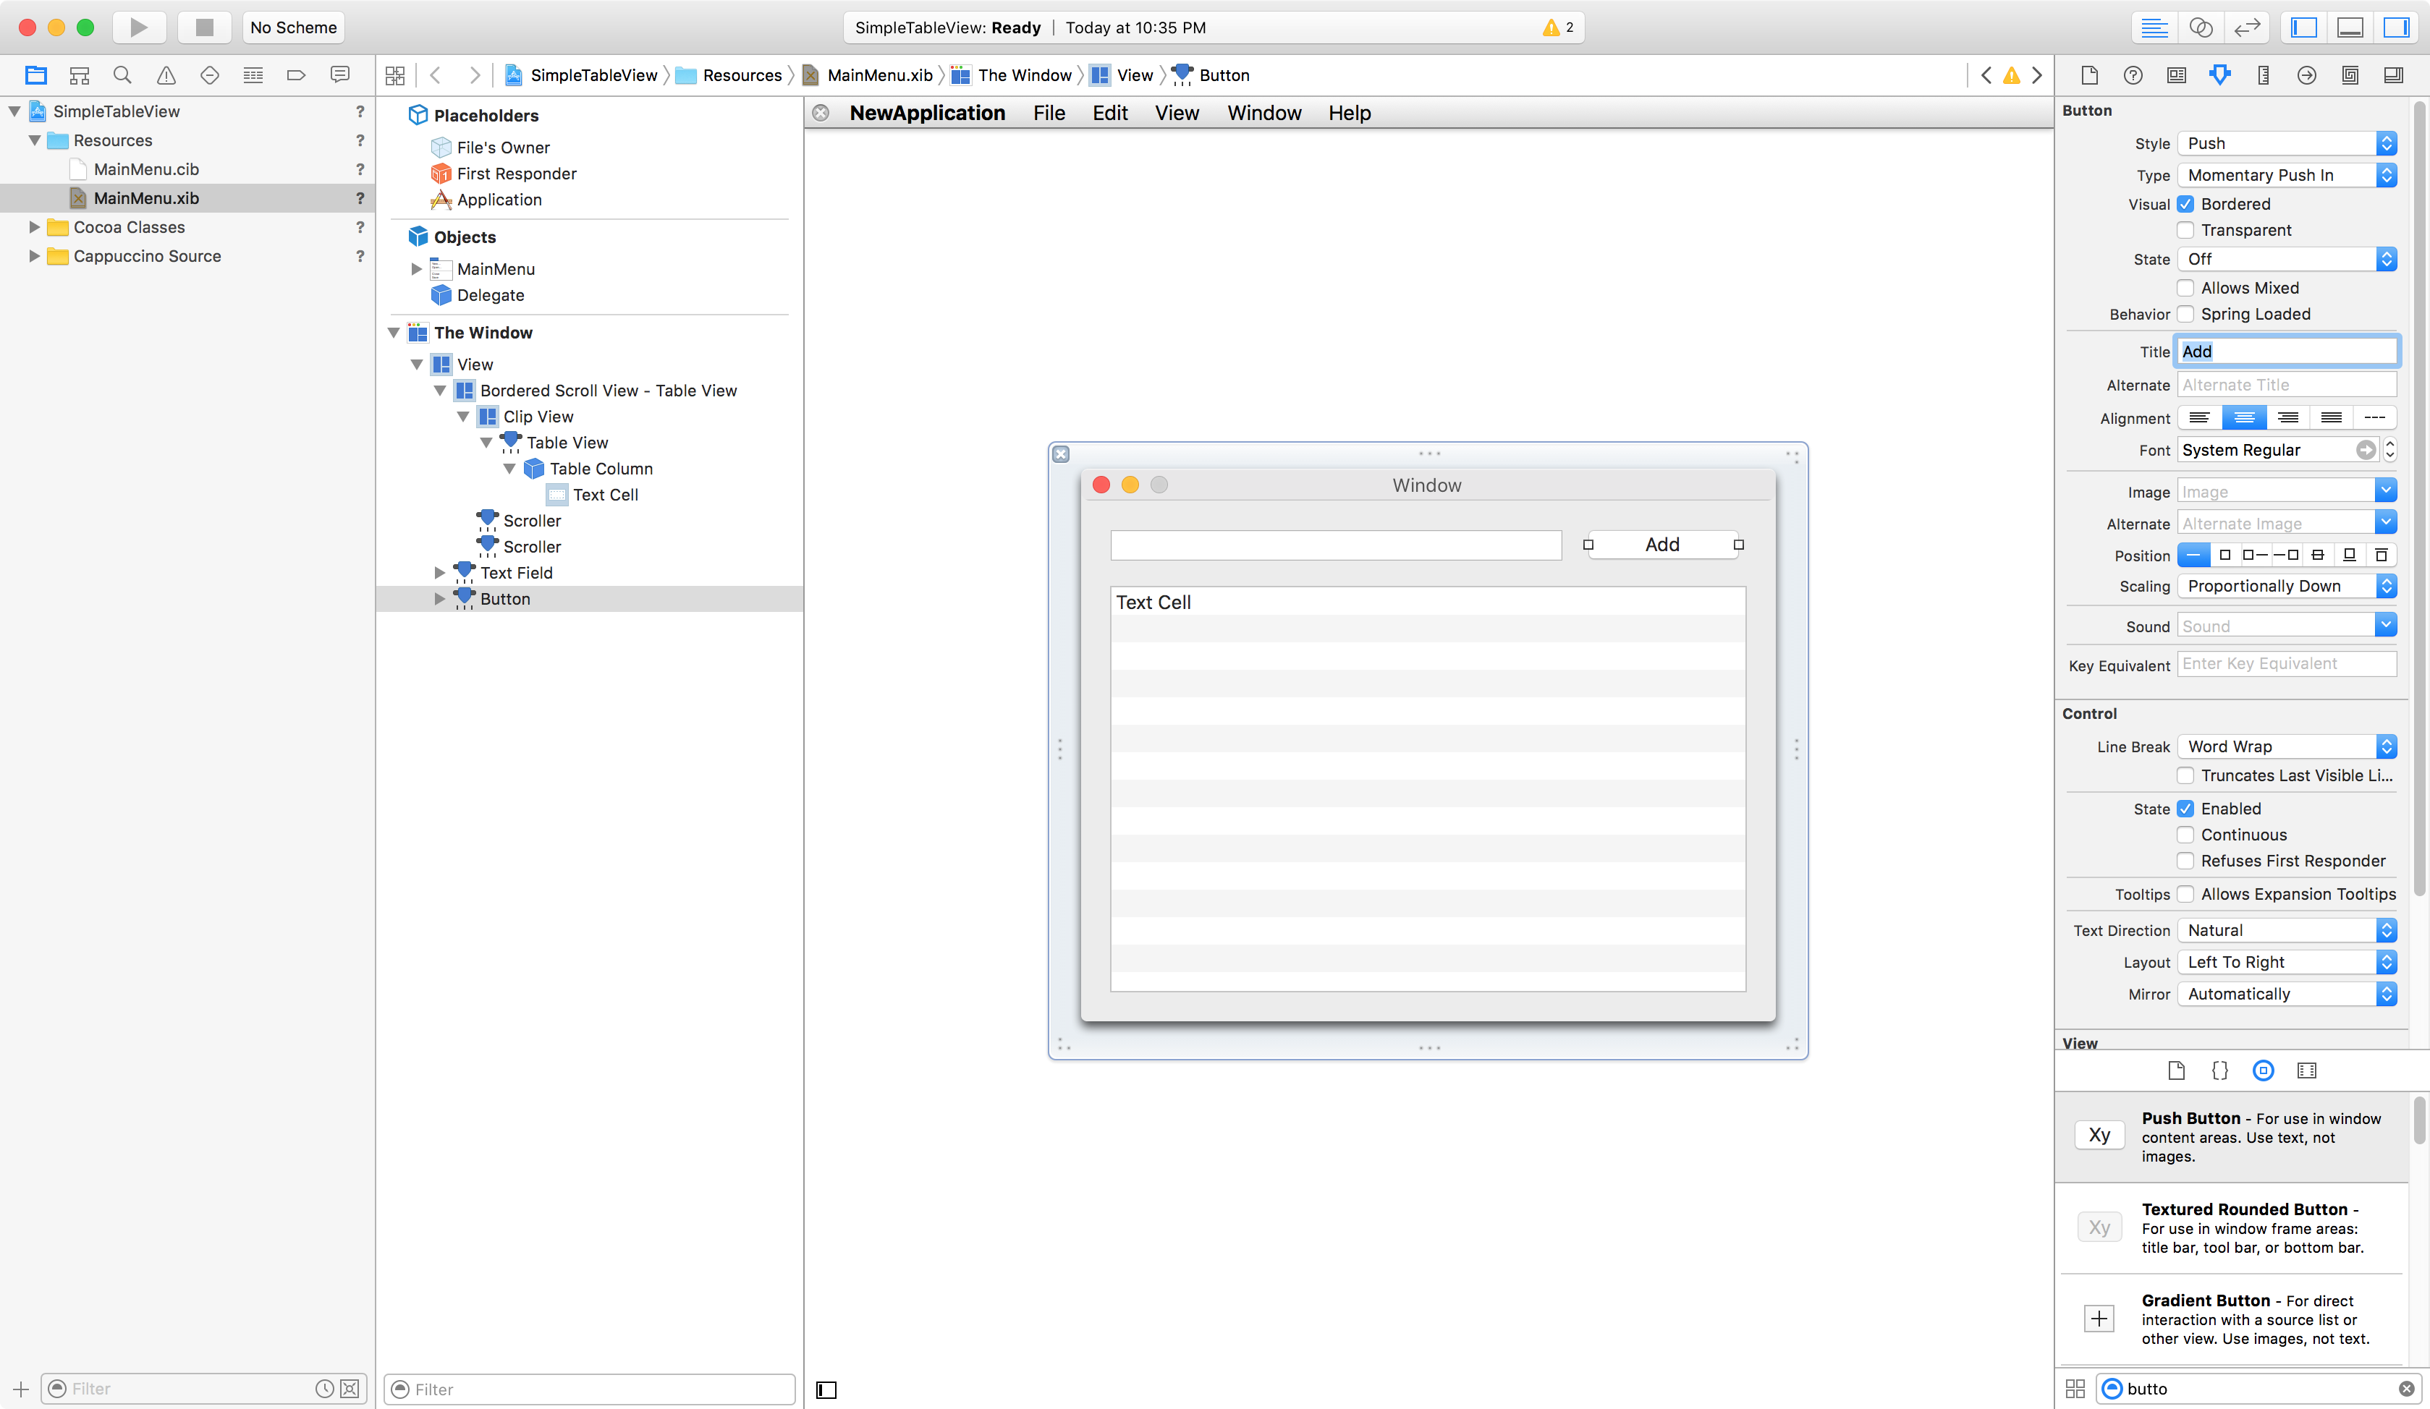This screenshot has width=2430, height=1409.
Task: Open the File inspector
Action: pos(2090,75)
